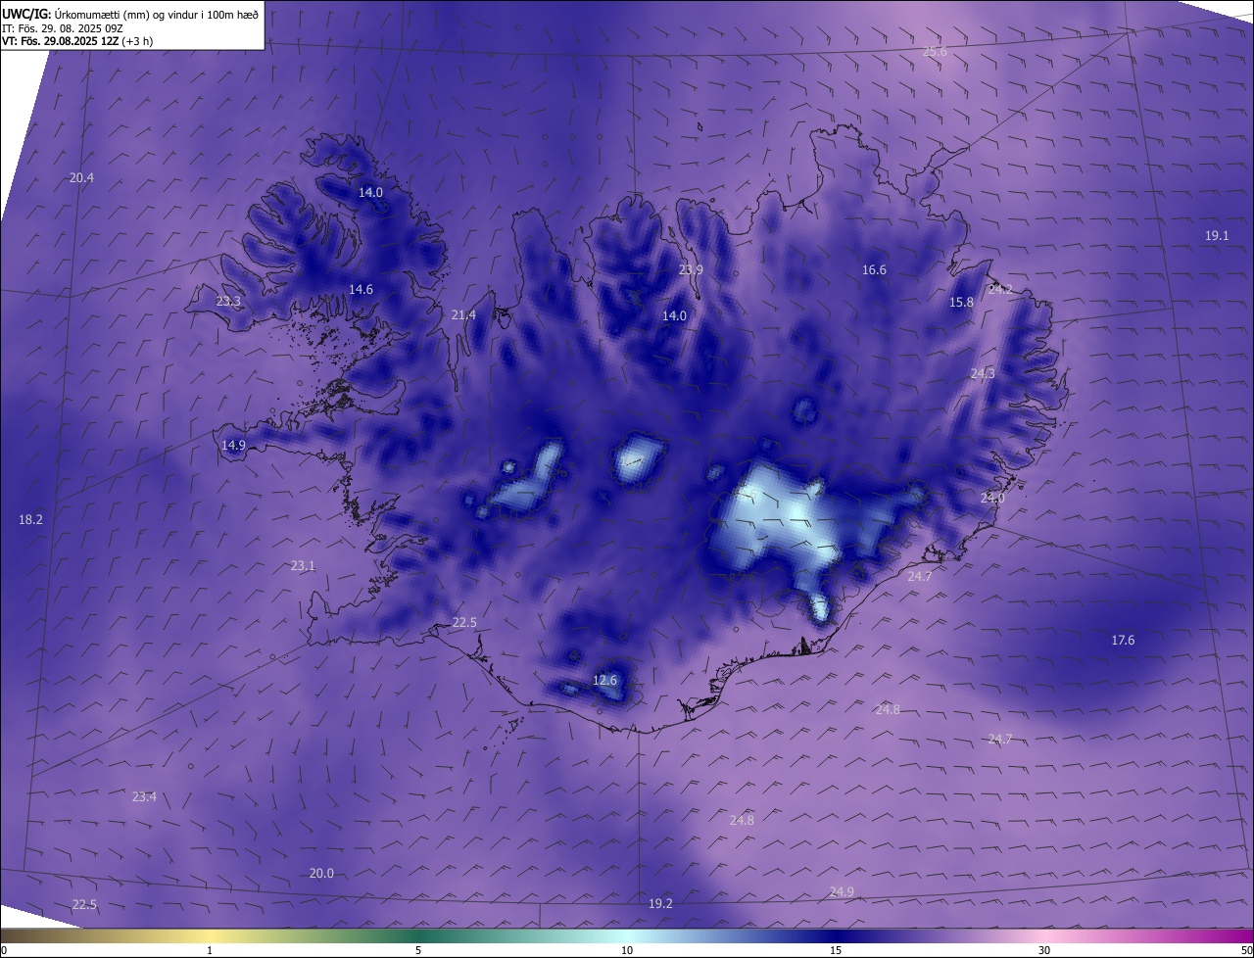The width and height of the screenshot is (1254, 958).
Task: Click the 24.3 value label
Action: click(x=983, y=373)
